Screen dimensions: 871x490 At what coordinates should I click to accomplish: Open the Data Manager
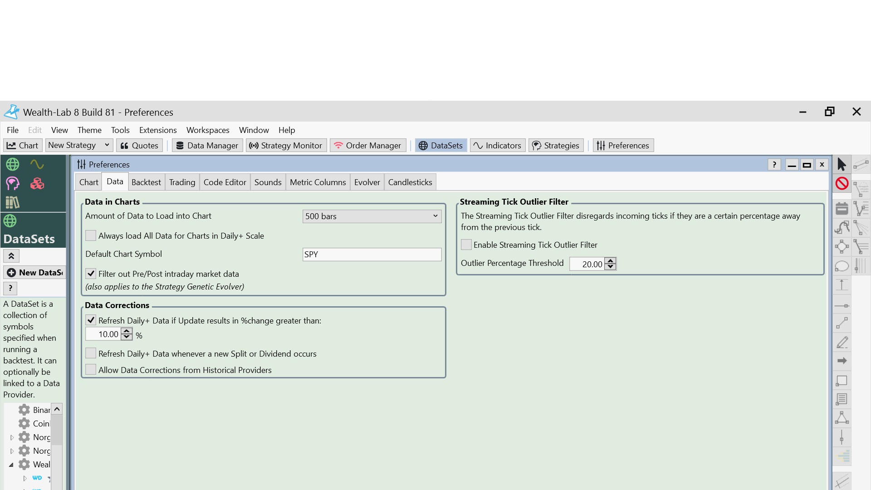[207, 145]
